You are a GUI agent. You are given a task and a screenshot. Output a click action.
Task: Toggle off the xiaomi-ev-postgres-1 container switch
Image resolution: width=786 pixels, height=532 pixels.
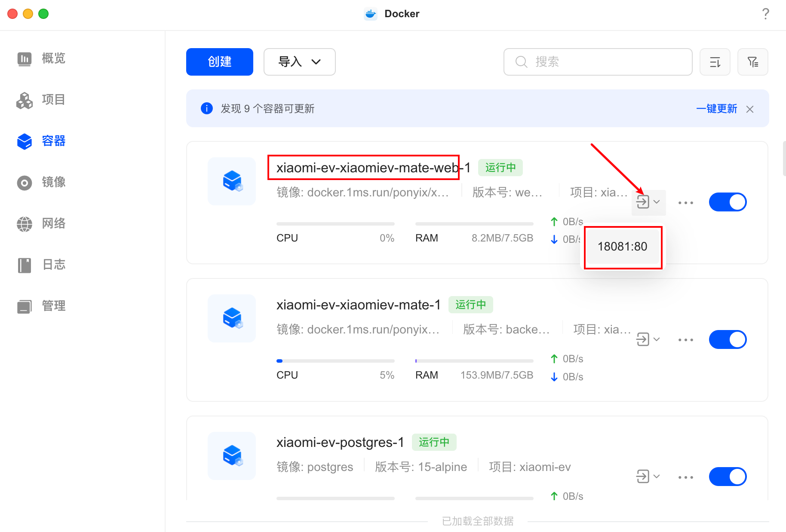point(728,477)
